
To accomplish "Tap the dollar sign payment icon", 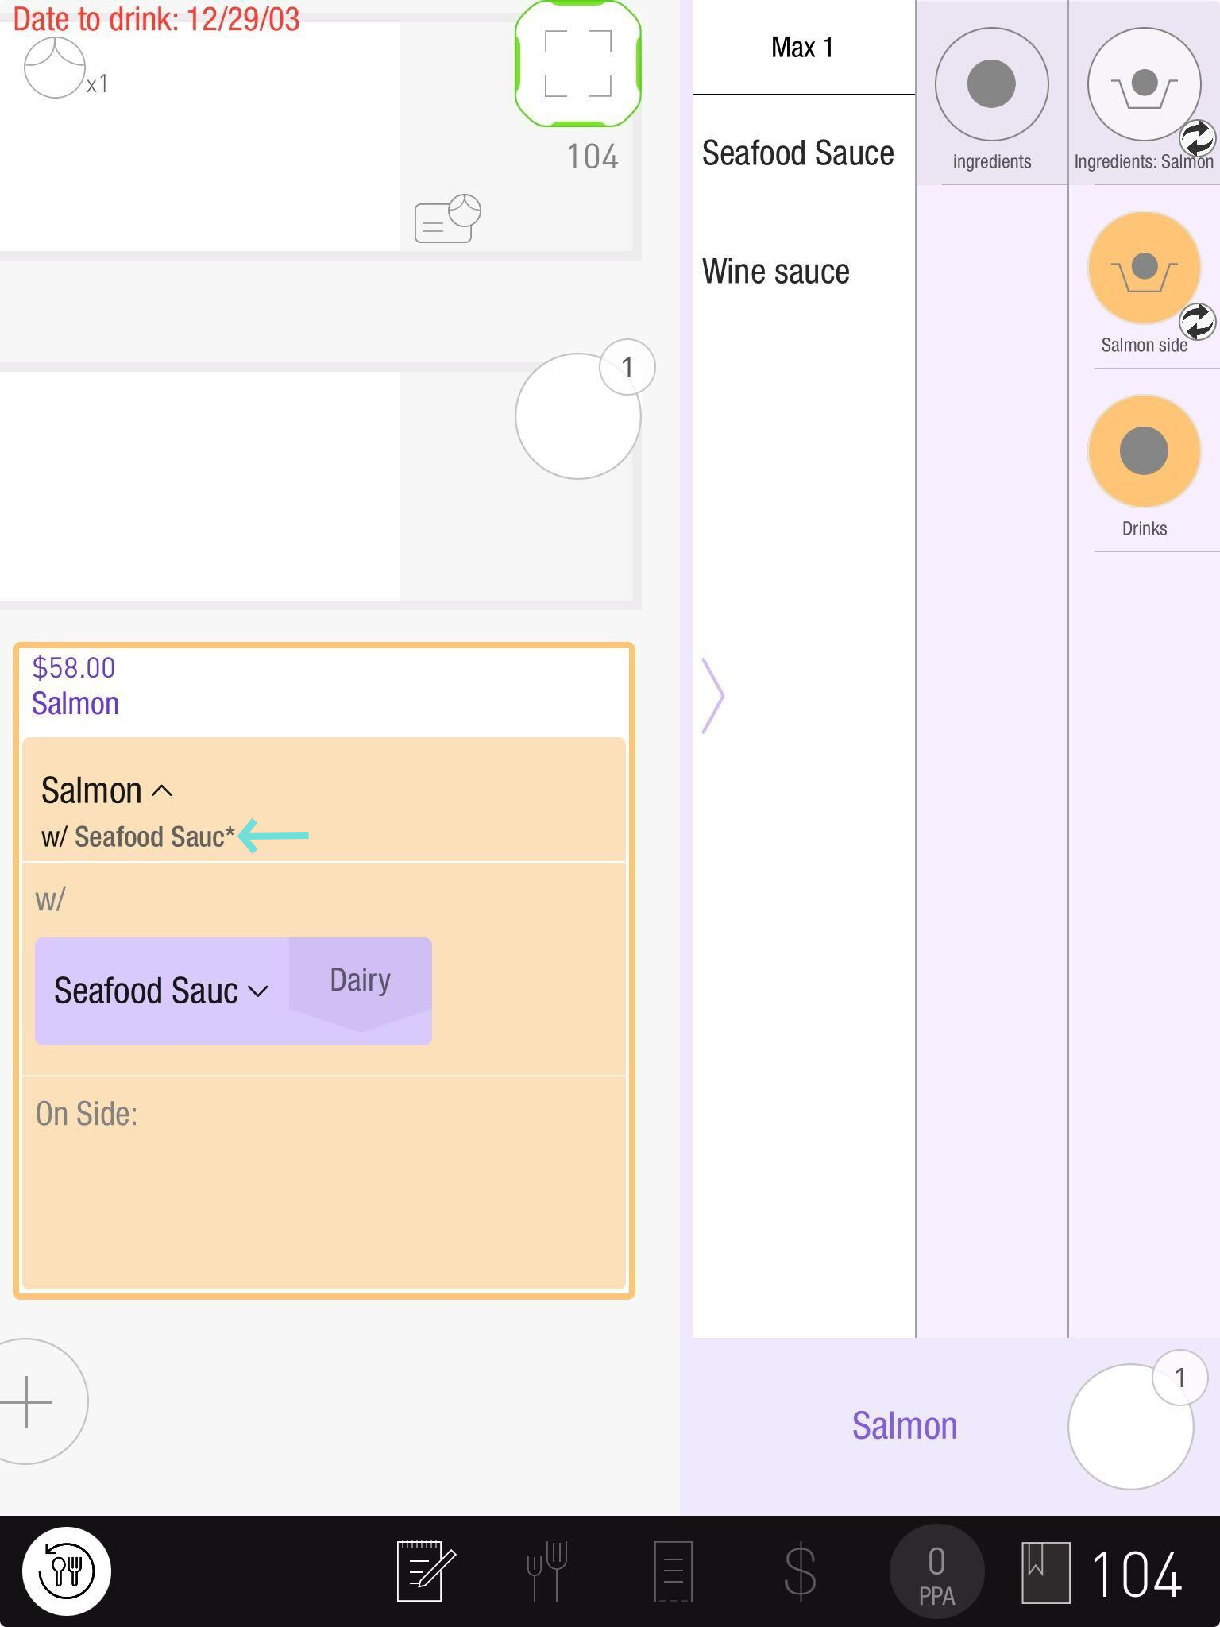I will 799,1571.
